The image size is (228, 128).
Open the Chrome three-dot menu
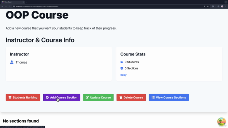[226, 6]
